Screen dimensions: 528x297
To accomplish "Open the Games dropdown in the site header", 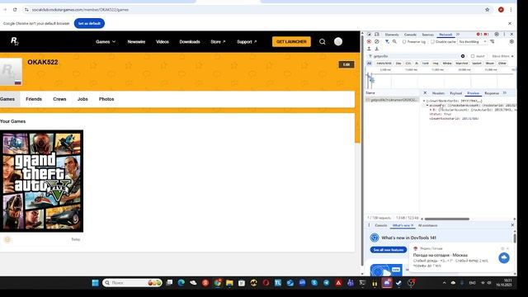I will coord(106,42).
